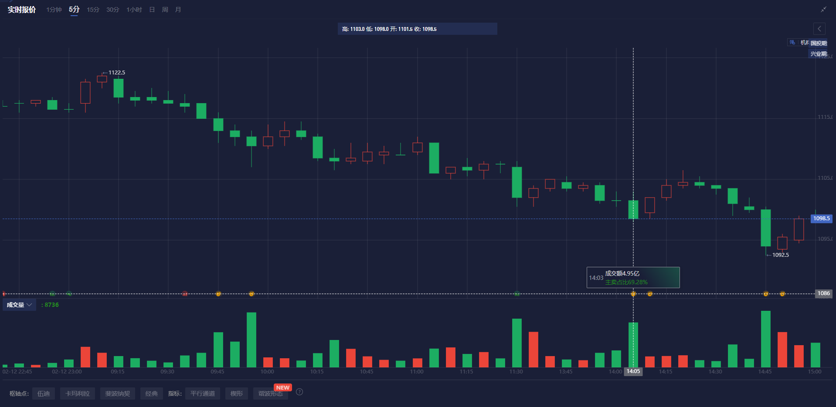Click the orange event marker at 14:45
The image size is (836, 407).
tap(766, 294)
